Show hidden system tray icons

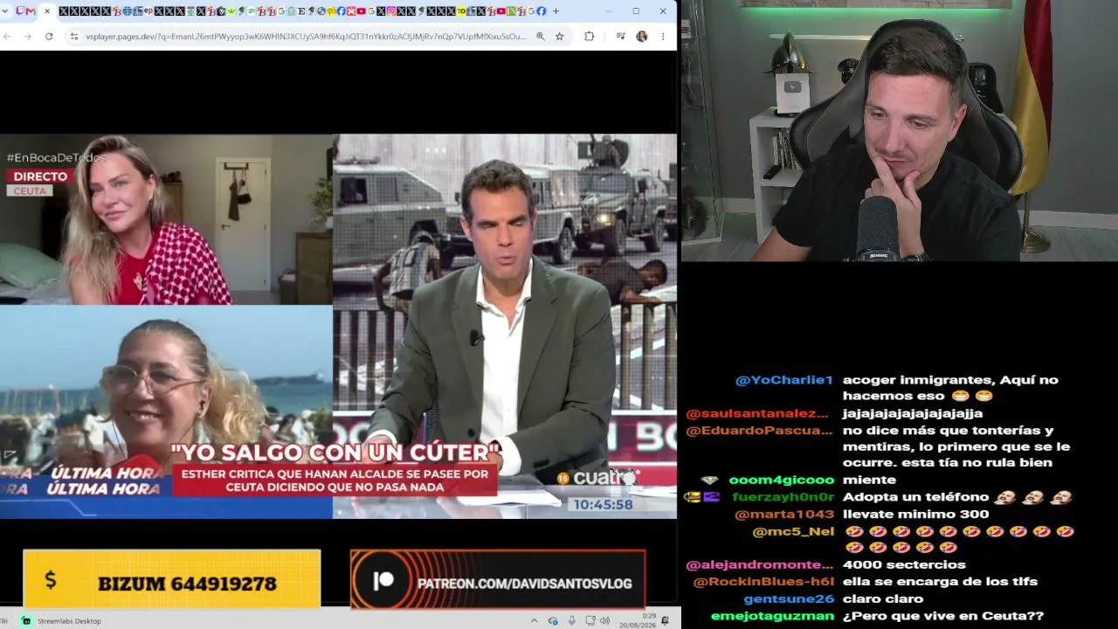534,620
